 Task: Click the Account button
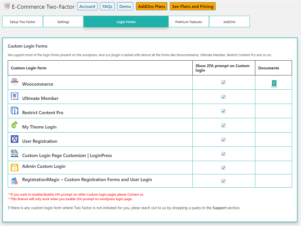pos(87,6)
